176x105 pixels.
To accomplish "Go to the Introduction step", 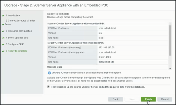I will tap(13, 15).
